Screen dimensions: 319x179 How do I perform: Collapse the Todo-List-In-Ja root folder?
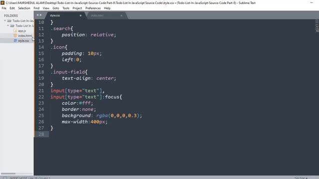coord(5,21)
